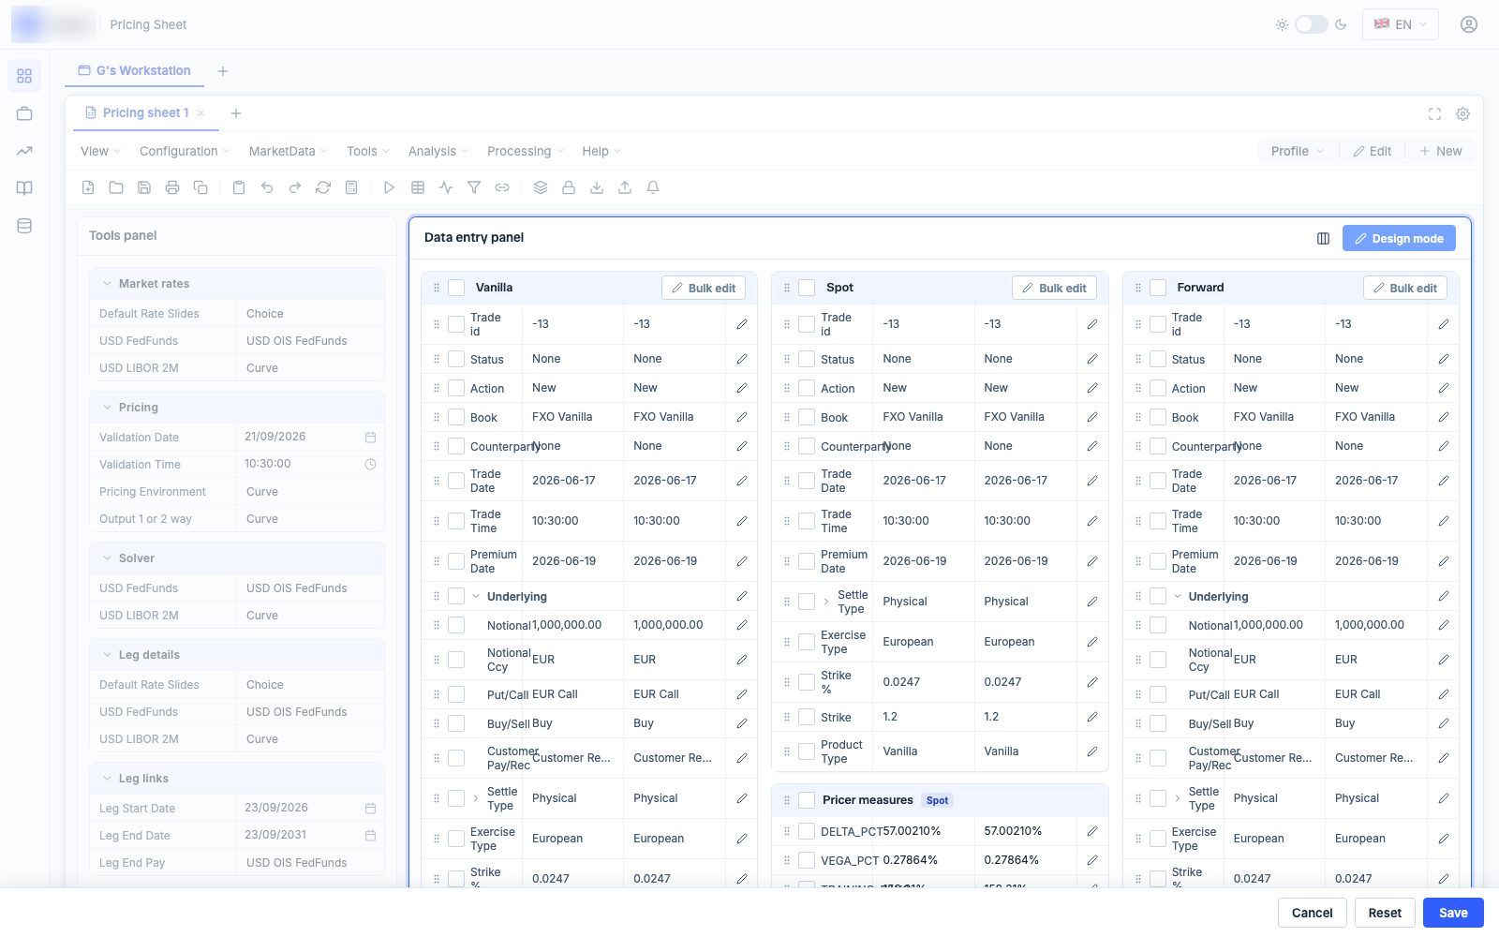
Task: Click the Design mode button
Action: click(1399, 238)
